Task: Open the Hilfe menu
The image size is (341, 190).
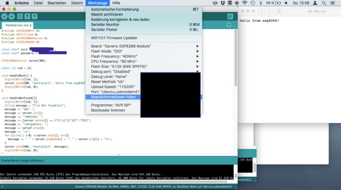Action: [x=116, y=3]
